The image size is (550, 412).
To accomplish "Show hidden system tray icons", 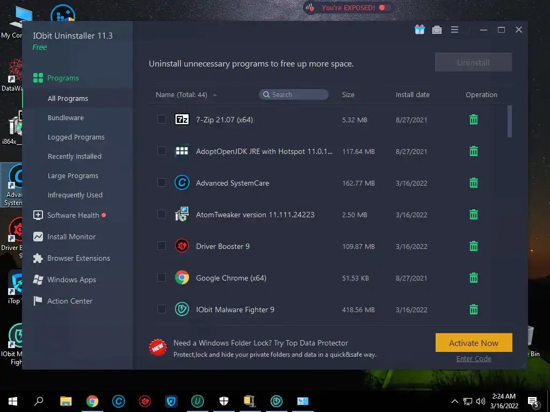I will 454,401.
